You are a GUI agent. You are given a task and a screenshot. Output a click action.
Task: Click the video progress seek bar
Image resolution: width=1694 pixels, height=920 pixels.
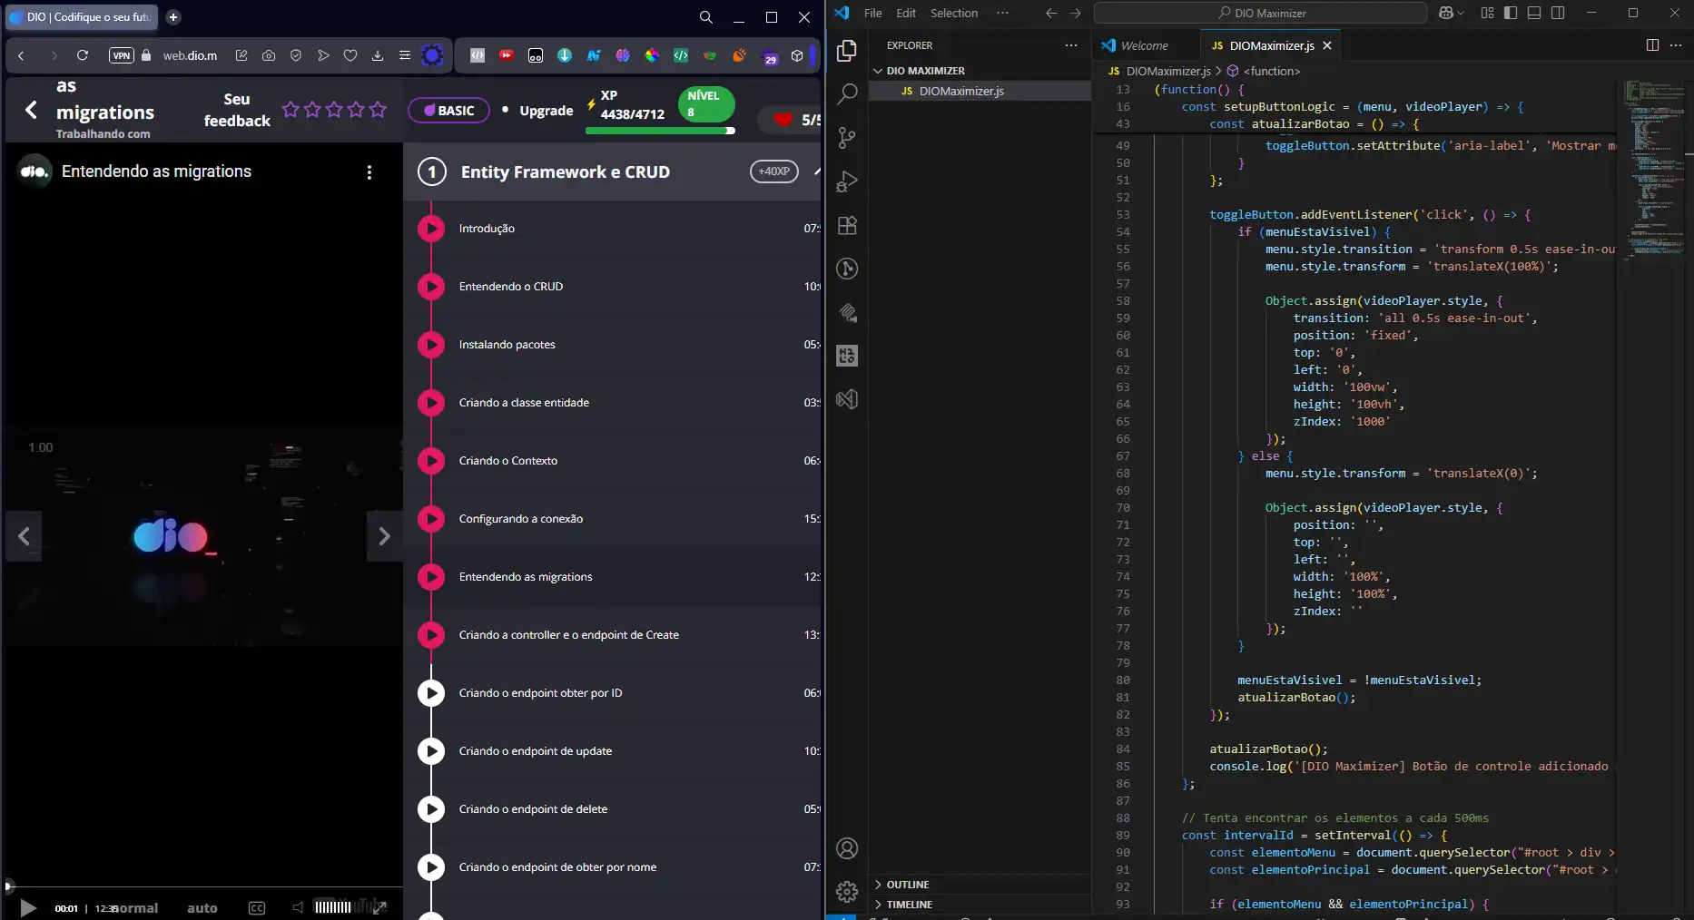pyautogui.click(x=203, y=886)
